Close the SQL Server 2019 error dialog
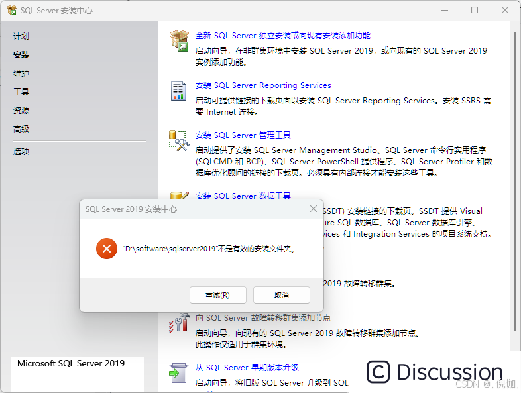521x393 pixels. (x=314, y=209)
